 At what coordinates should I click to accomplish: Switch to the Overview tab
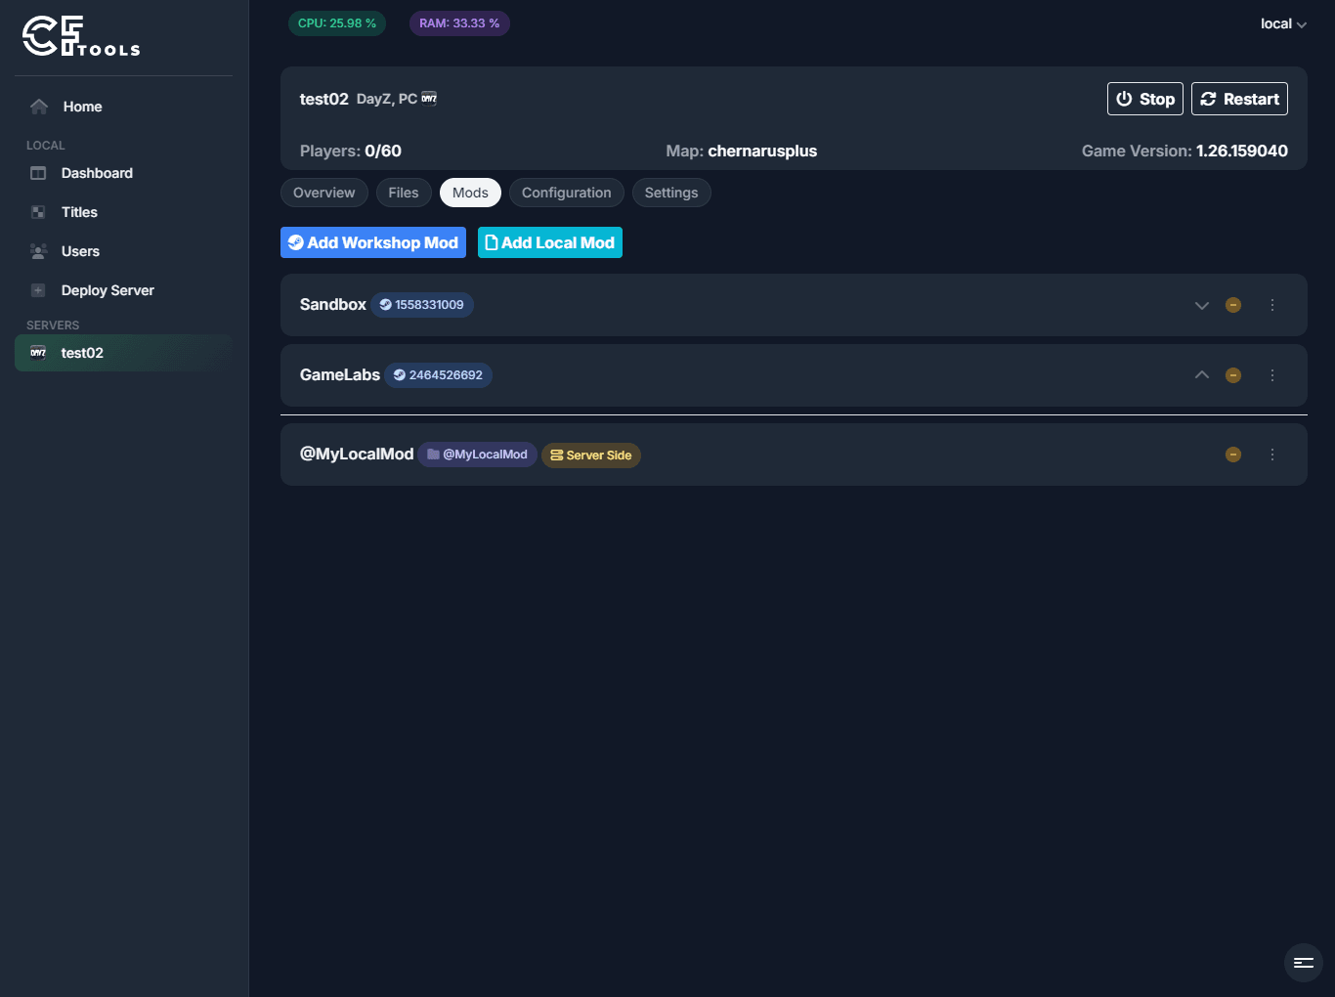click(x=324, y=193)
